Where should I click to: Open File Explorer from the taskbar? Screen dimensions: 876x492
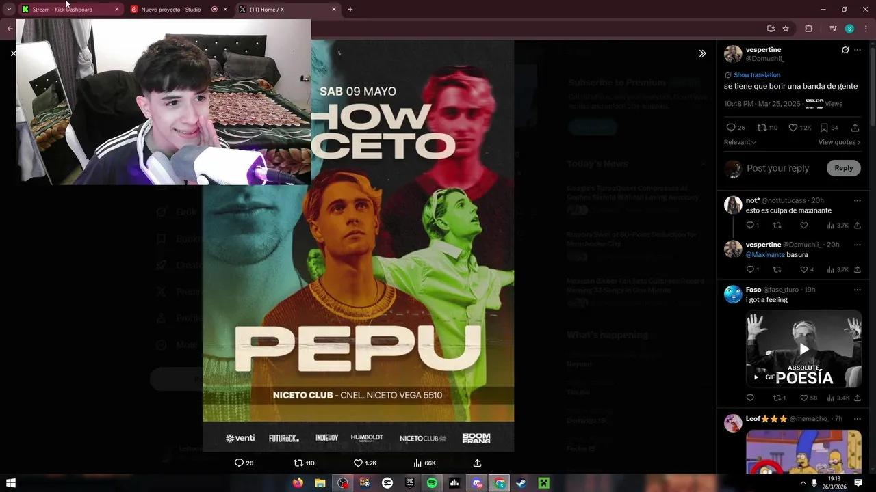pyautogui.click(x=320, y=483)
